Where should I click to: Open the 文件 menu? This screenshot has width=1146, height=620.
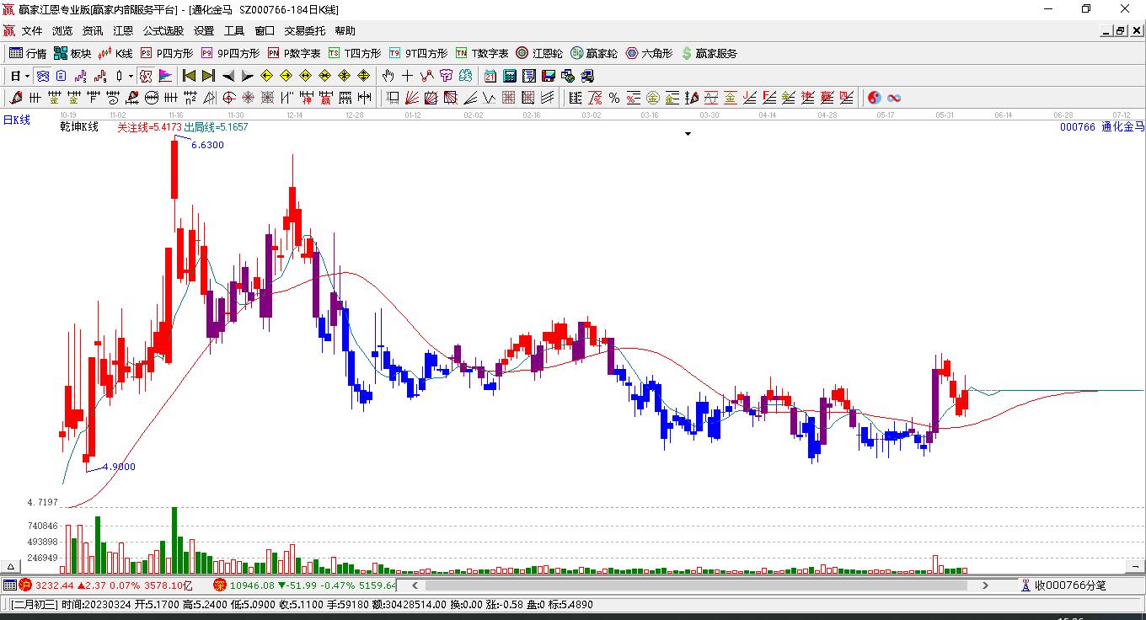32,31
